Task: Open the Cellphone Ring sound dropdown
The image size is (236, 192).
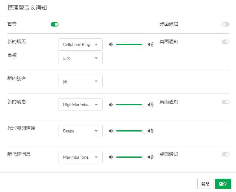Action: (x=80, y=44)
